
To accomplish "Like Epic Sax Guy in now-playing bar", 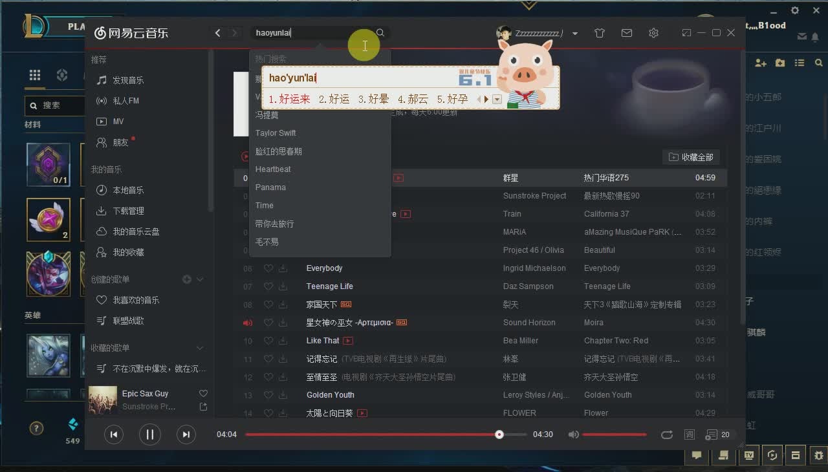I will 203,393.
